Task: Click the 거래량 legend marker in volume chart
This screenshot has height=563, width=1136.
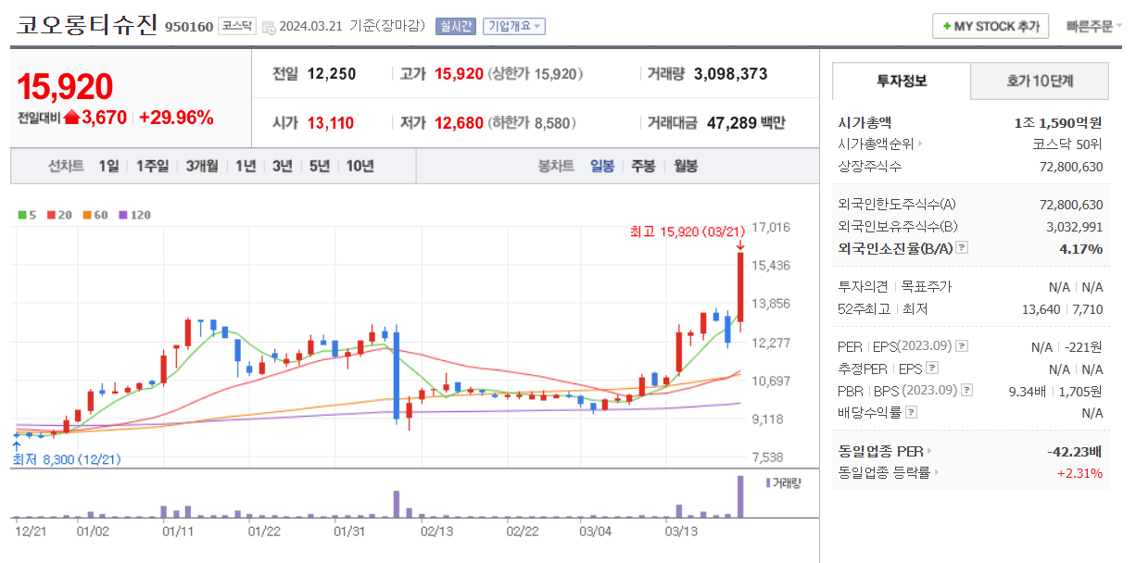Action: (x=768, y=482)
